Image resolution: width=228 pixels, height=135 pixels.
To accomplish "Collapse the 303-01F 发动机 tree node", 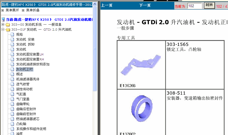I will coord(3,30).
